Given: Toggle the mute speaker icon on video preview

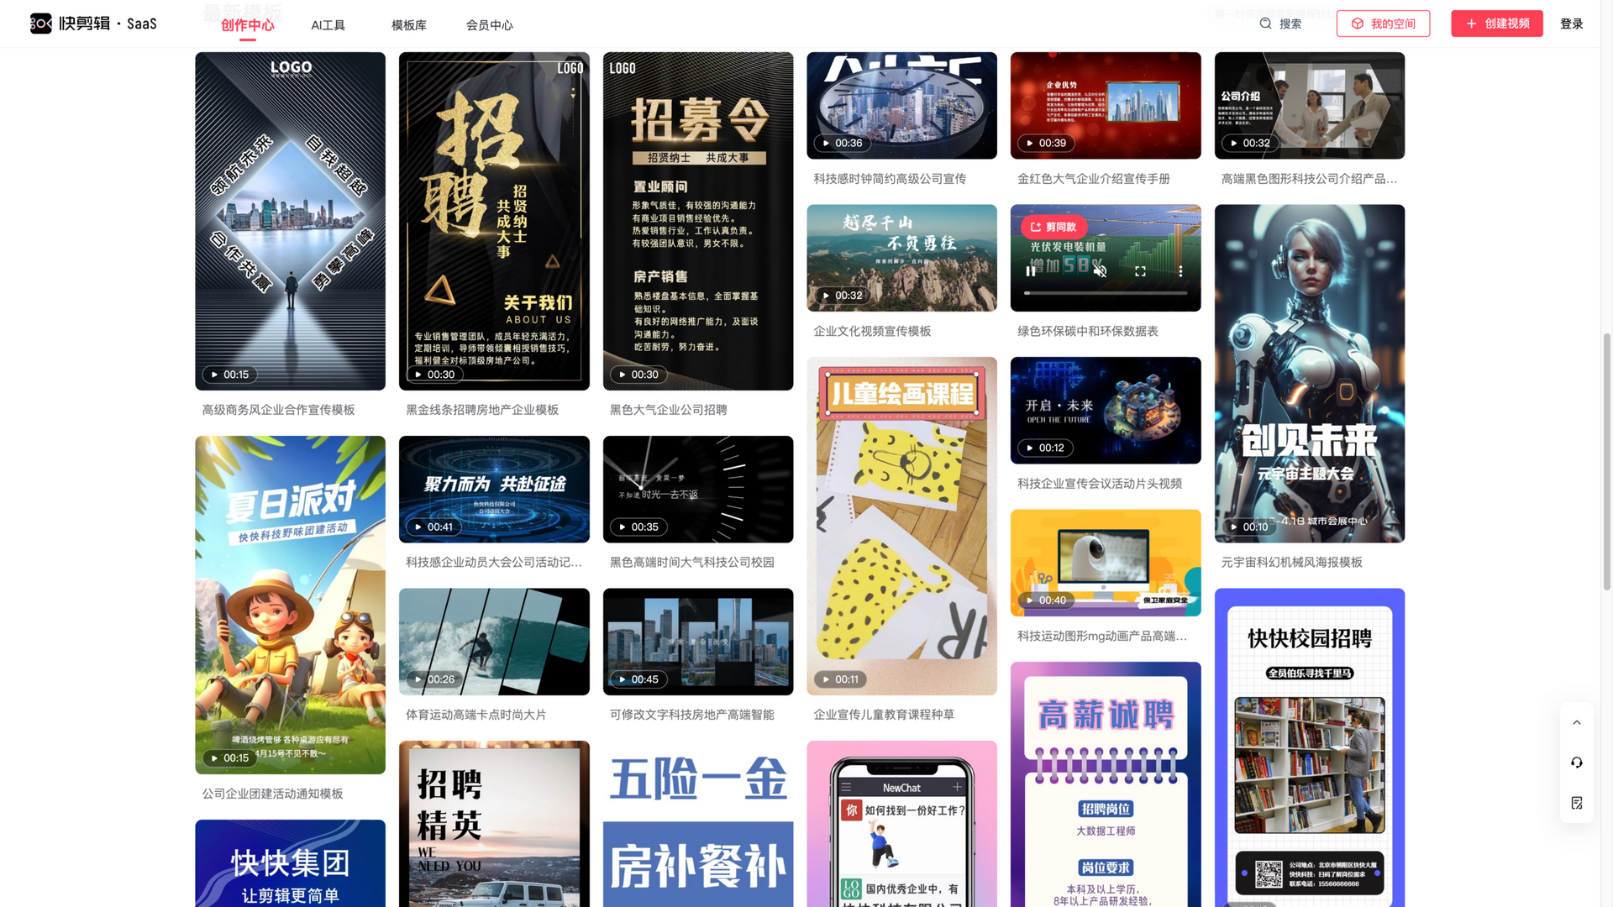Looking at the screenshot, I should click(1100, 271).
